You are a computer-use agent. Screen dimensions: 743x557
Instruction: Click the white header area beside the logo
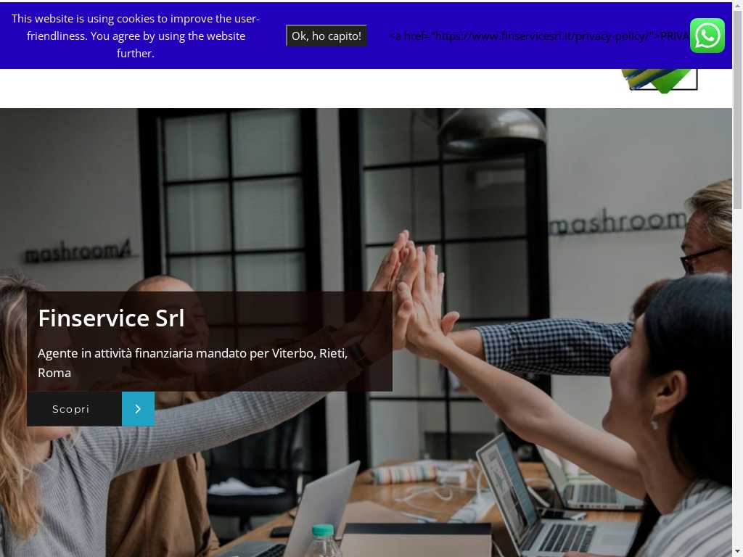[308, 88]
